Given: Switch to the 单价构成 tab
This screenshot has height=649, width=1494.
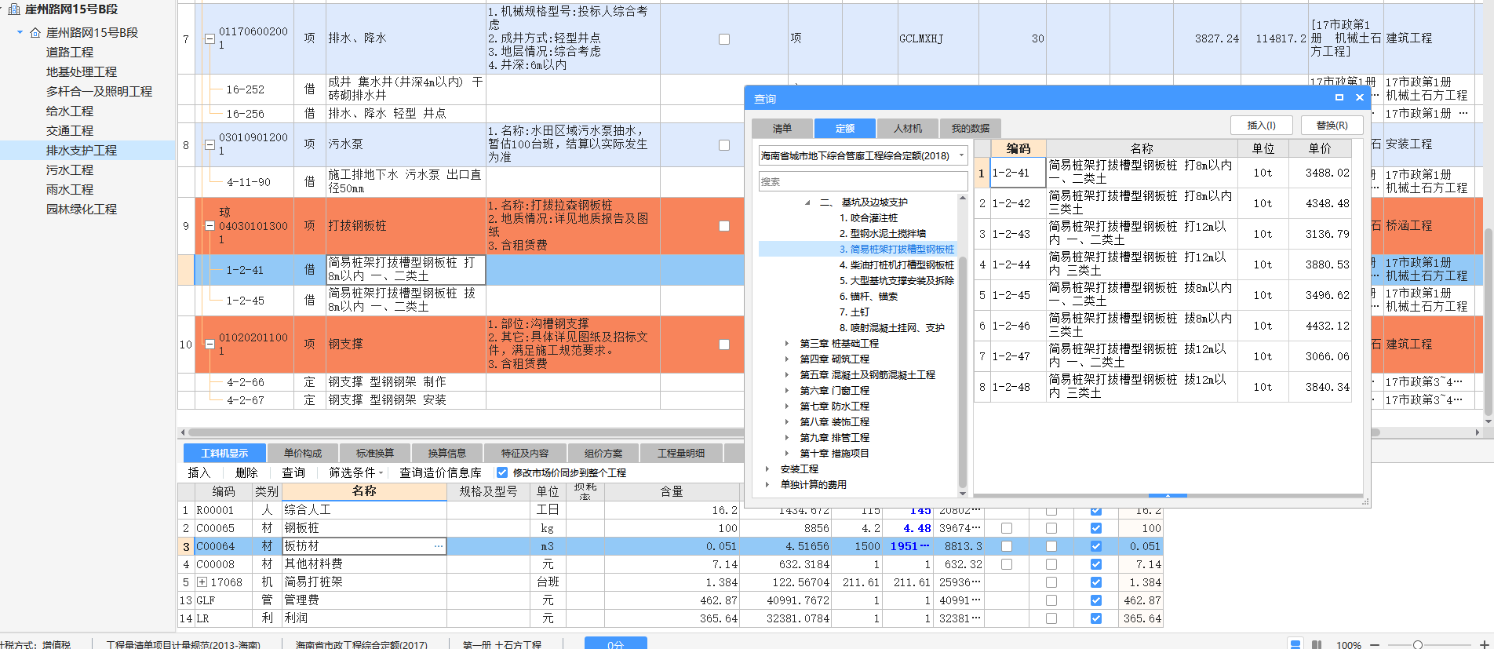Looking at the screenshot, I should click(302, 453).
